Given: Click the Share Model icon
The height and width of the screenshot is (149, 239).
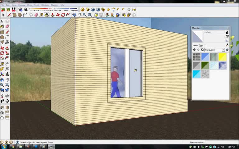Looking at the screenshot, I should tap(129, 15).
